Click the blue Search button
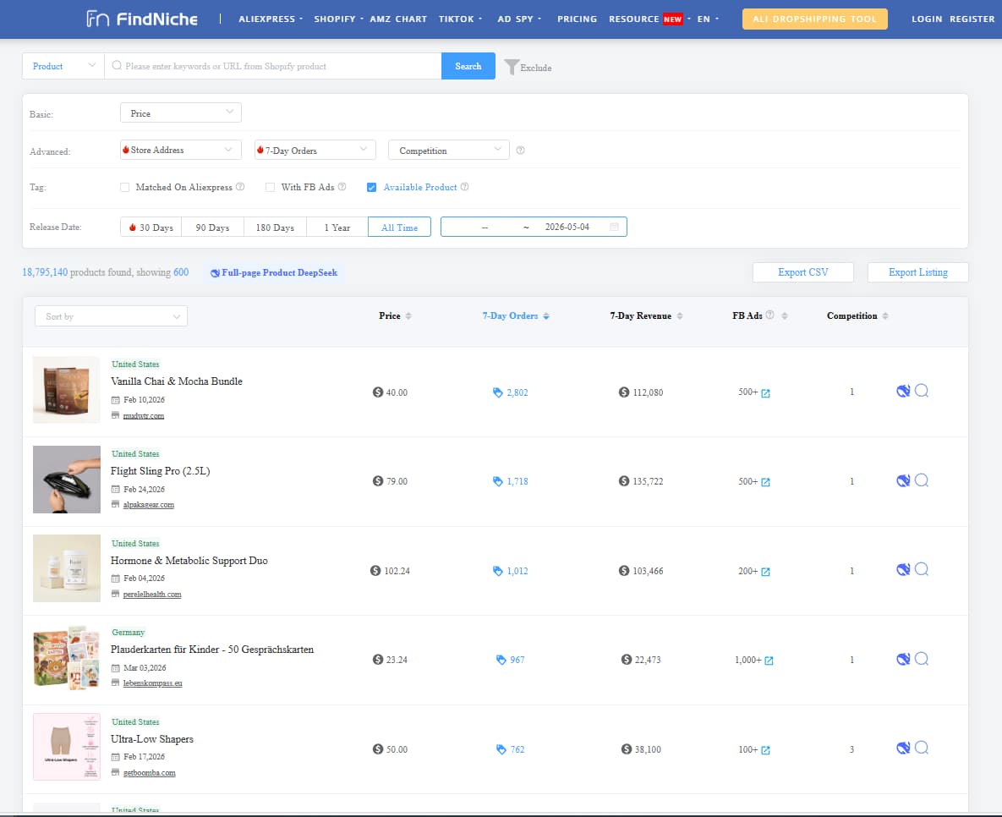The height and width of the screenshot is (817, 1002). tap(468, 66)
